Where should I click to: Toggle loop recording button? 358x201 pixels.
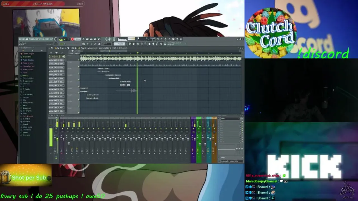tap(99, 39)
